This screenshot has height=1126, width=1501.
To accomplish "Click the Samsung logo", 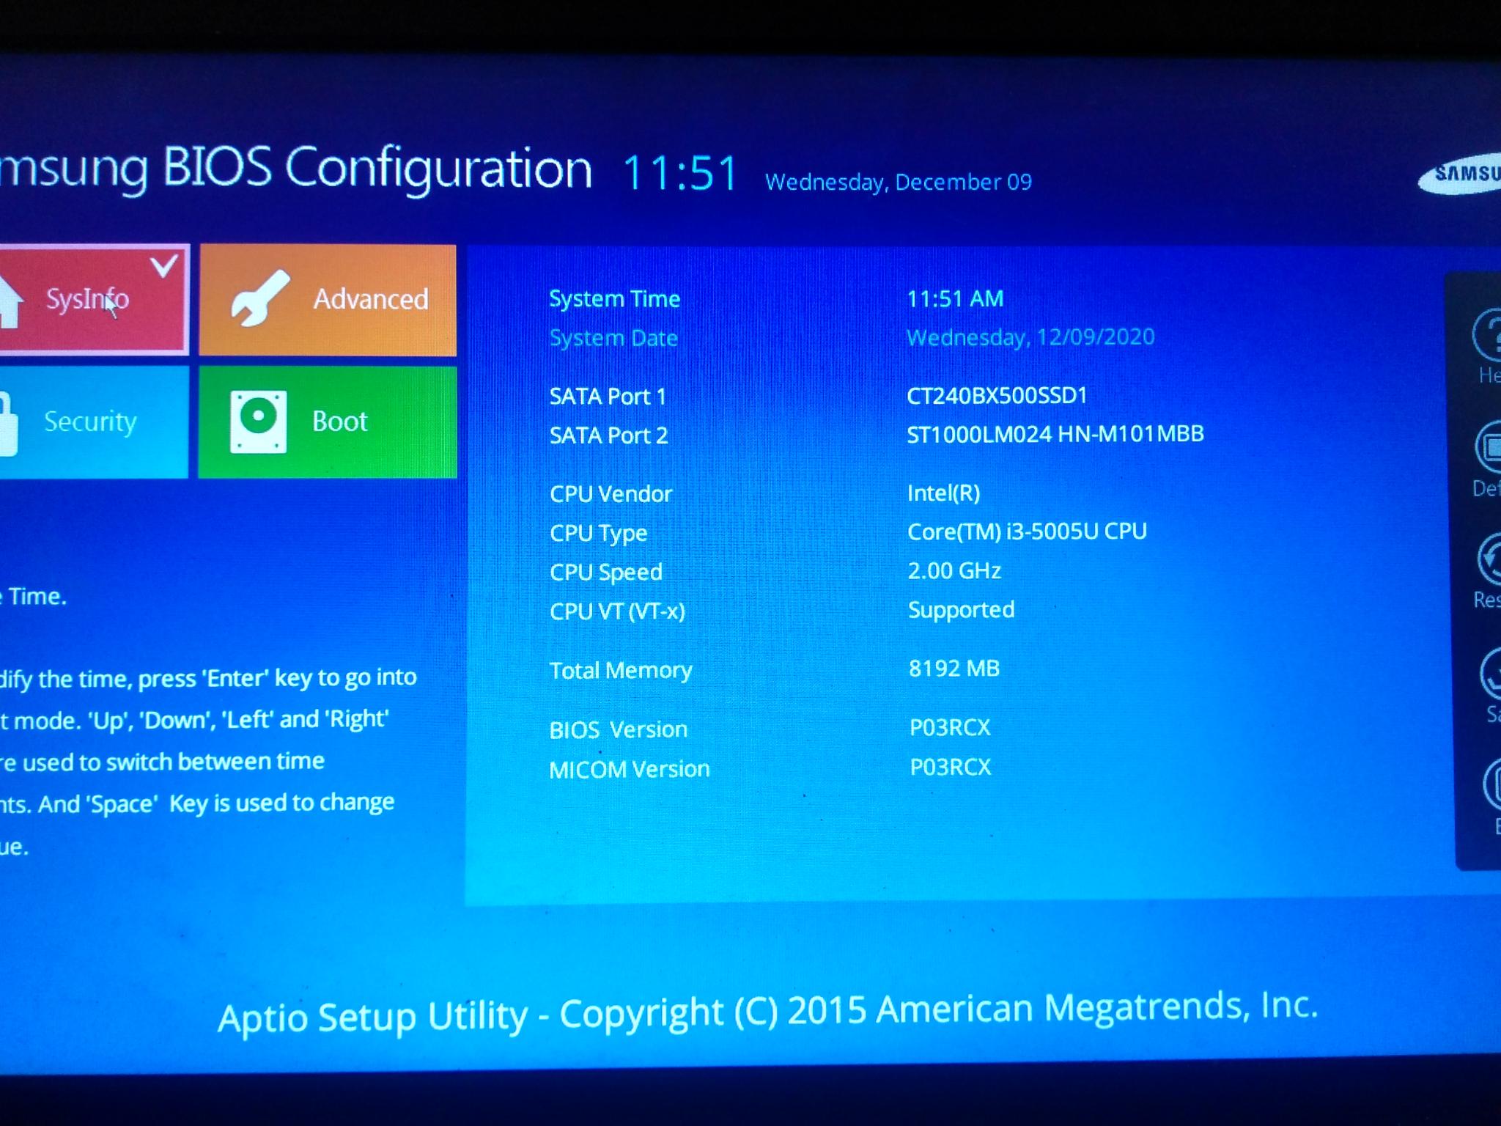I will [x=1460, y=174].
